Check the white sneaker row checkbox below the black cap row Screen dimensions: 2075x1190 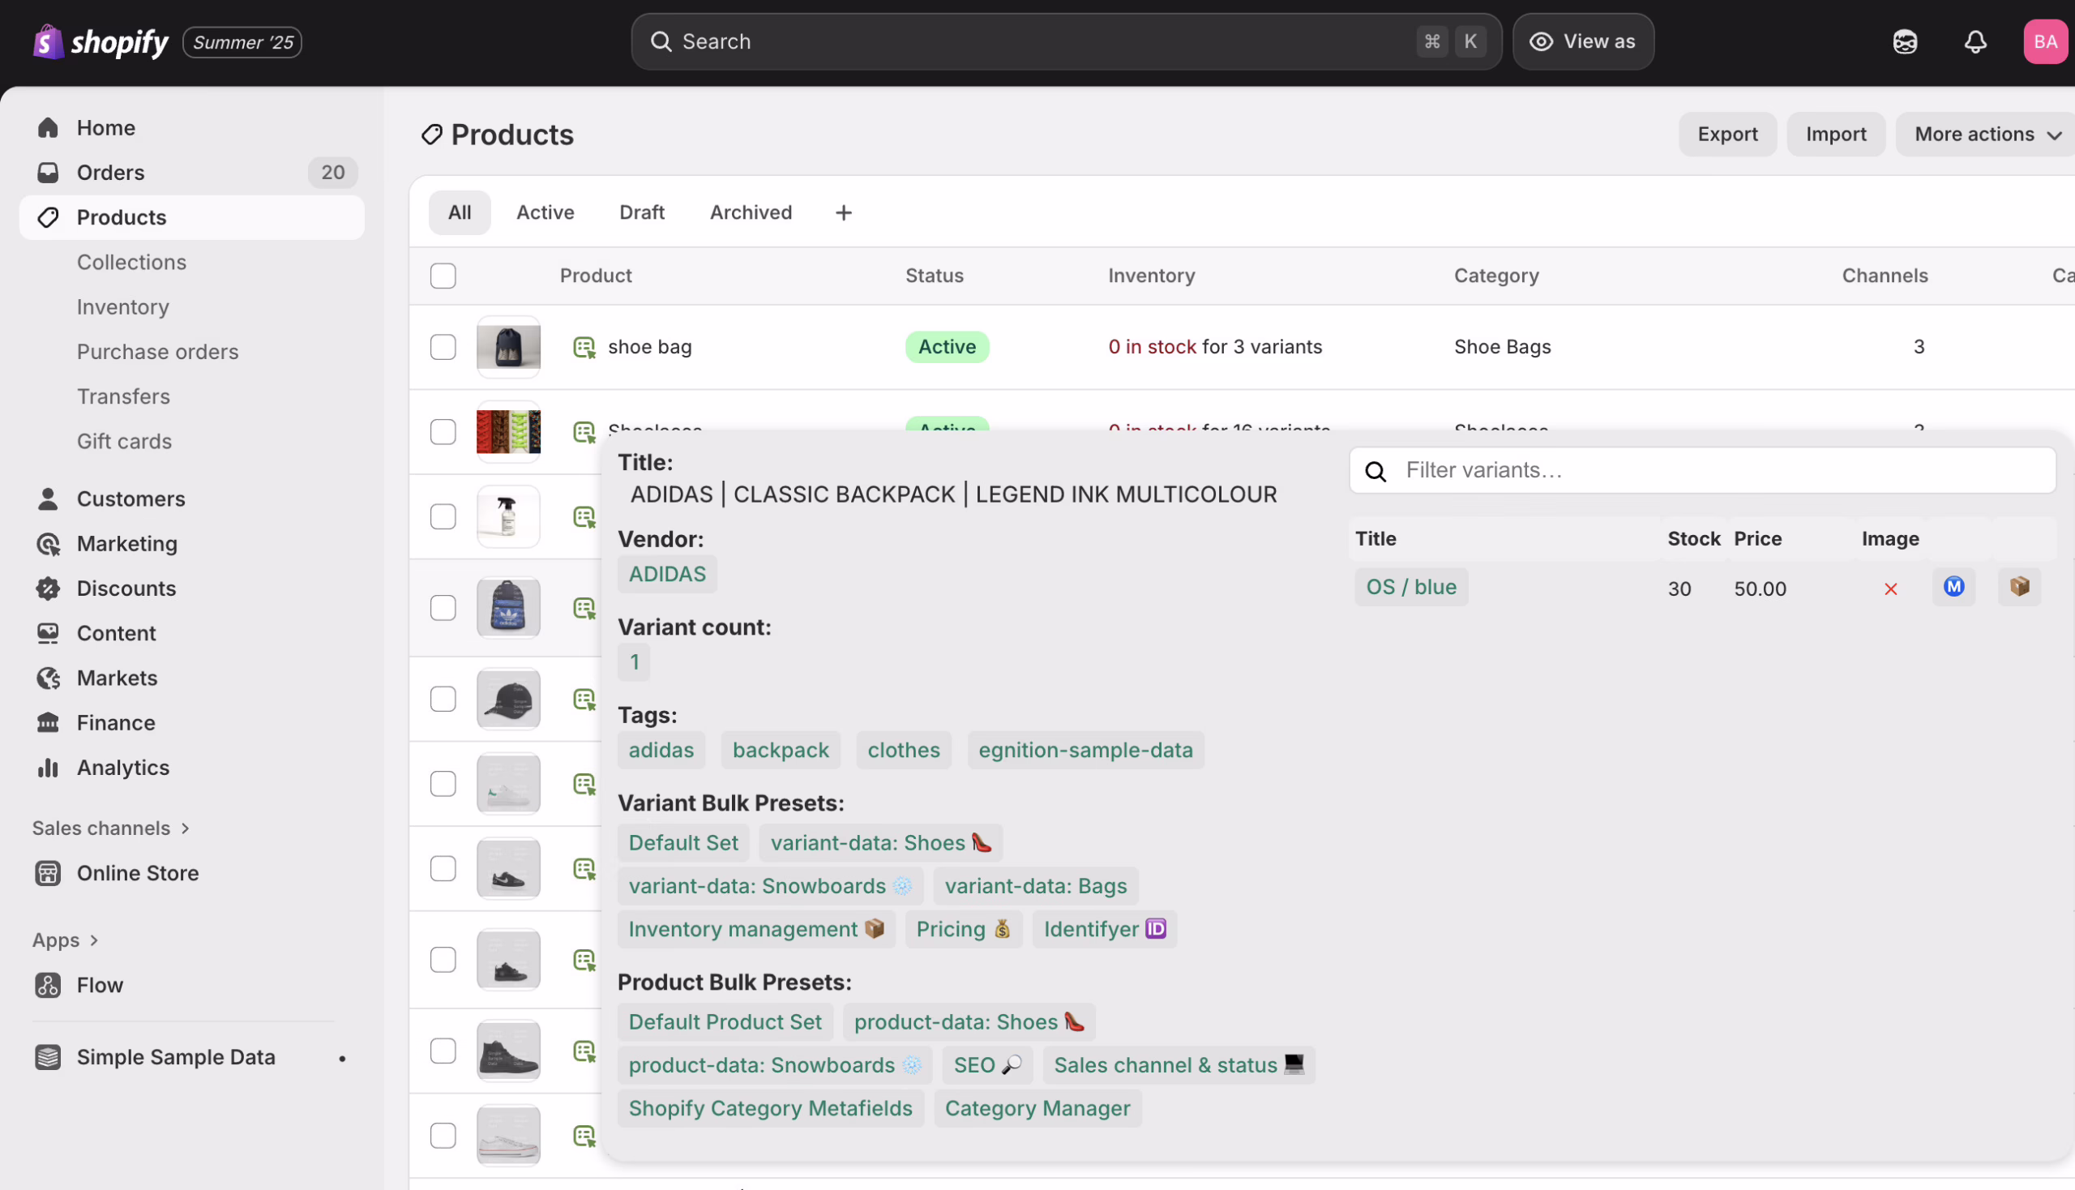443,785
